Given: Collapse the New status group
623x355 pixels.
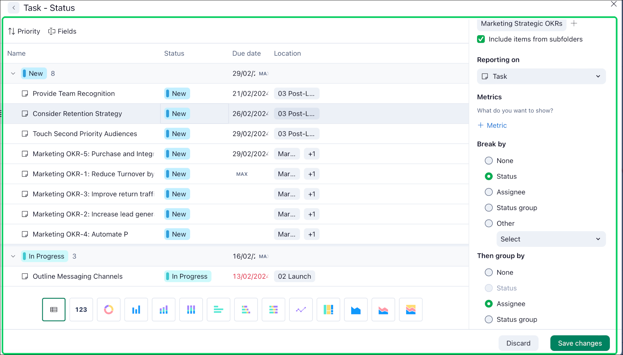Looking at the screenshot, I should click(x=13, y=73).
